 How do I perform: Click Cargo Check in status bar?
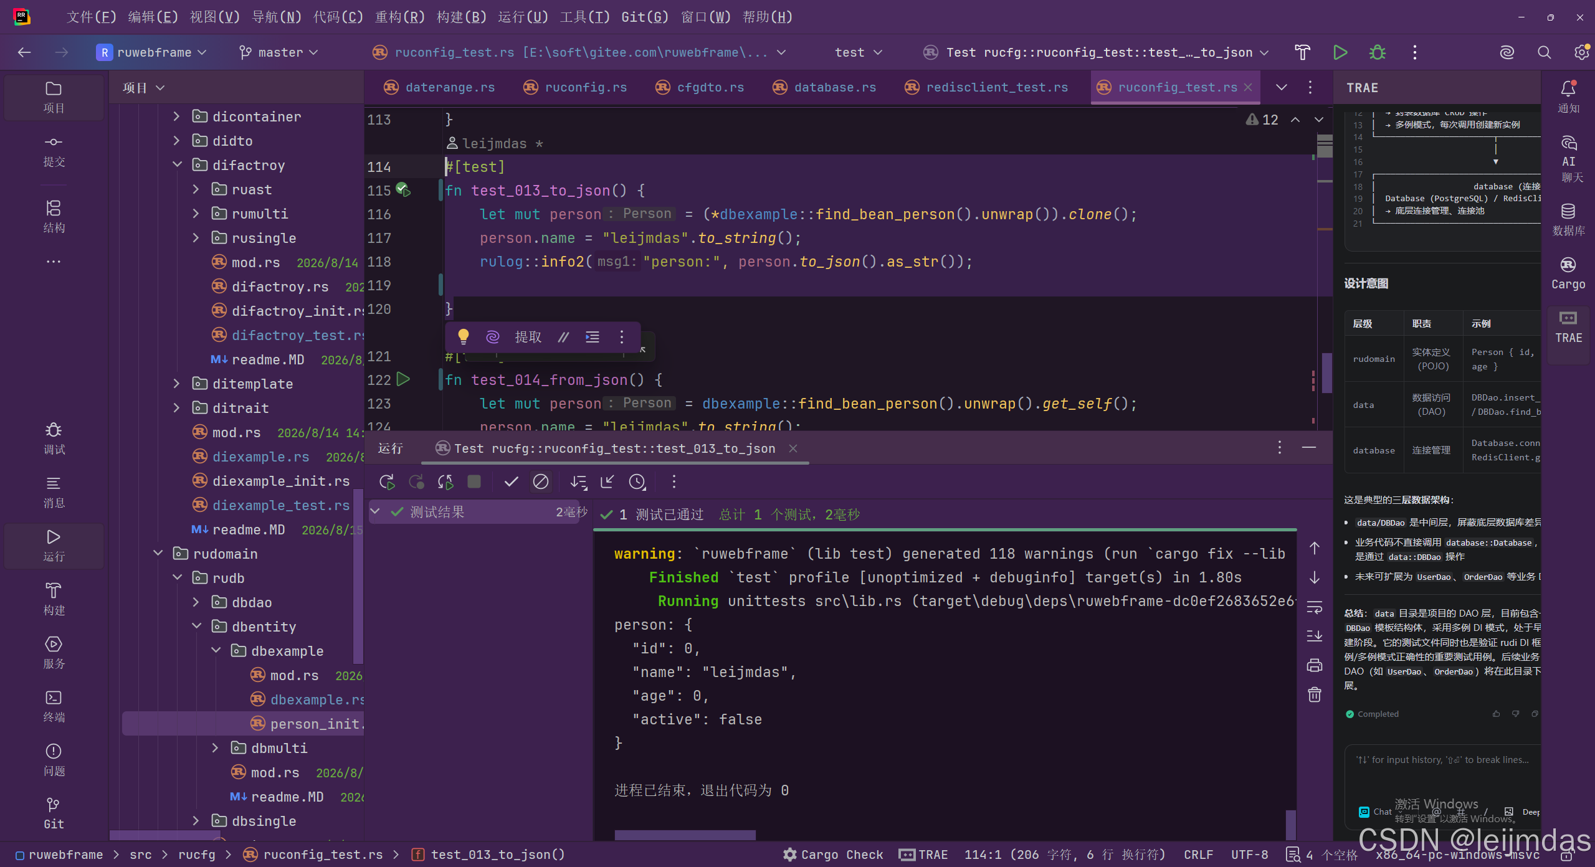point(834,855)
